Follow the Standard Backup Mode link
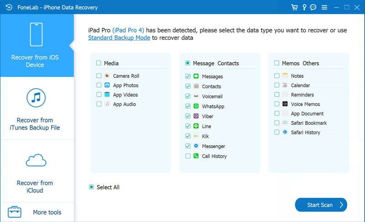Viewport: 365px width, 222px height. click(119, 38)
